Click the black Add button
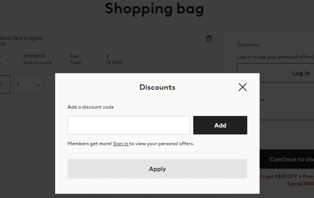The width and height of the screenshot is (314, 198). click(x=220, y=125)
